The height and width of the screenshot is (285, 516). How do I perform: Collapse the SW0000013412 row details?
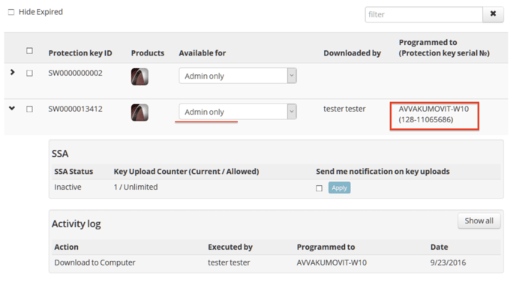click(12, 108)
